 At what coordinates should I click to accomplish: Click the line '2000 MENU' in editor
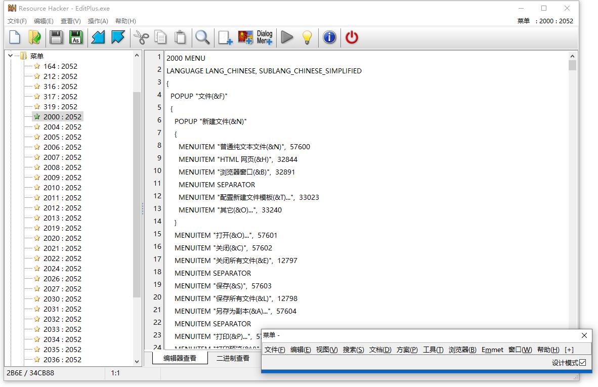pos(186,58)
